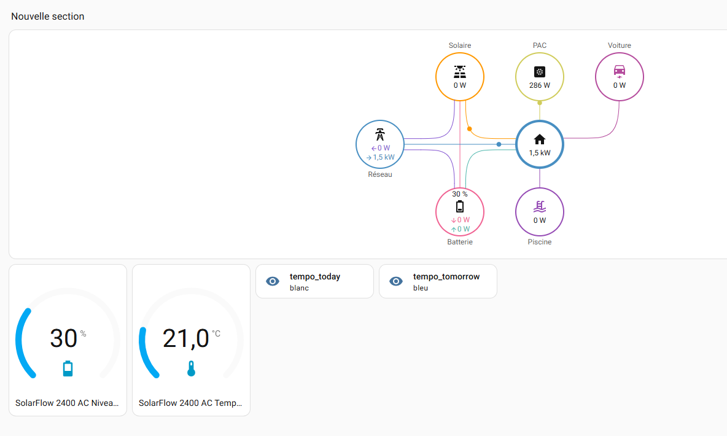Click the Nouvelle section heading

click(48, 17)
